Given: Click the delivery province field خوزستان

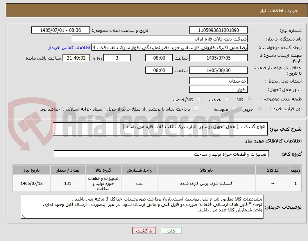Looking at the screenshot, I should (x=218, y=81).
